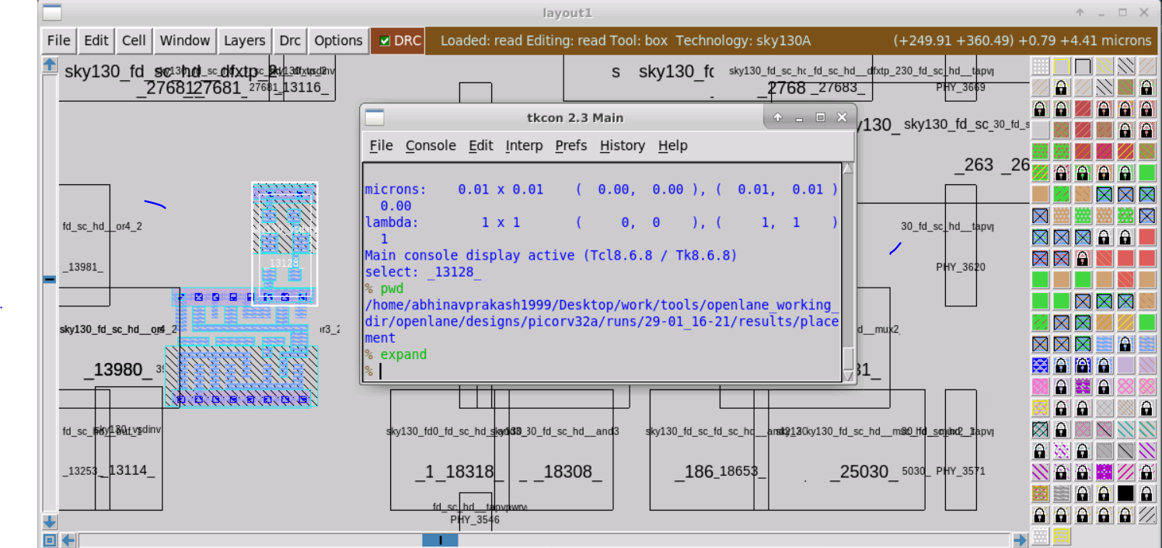The image size is (1162, 548).
Task: Click the solid red layer swatch in palette
Action: 1147,236
